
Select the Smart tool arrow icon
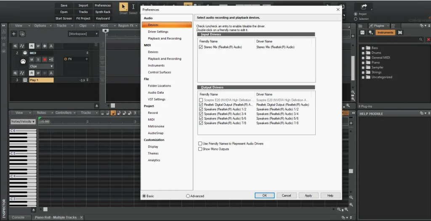point(123,7)
